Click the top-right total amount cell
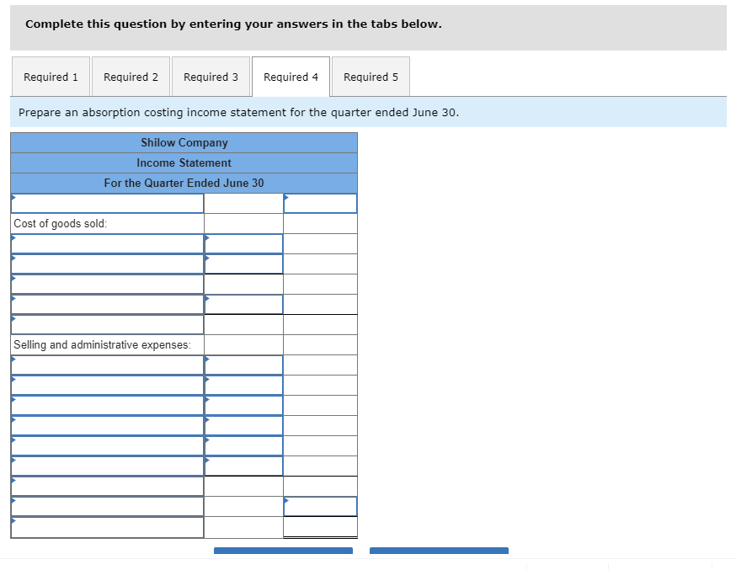 tap(320, 203)
